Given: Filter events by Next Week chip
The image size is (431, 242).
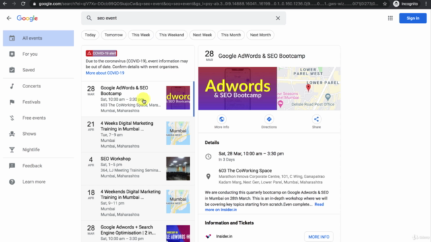Looking at the screenshot, I should pos(202,35).
